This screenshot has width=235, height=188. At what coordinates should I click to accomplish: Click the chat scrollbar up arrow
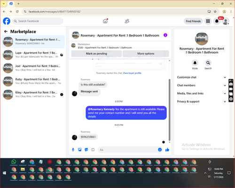tap(169, 61)
